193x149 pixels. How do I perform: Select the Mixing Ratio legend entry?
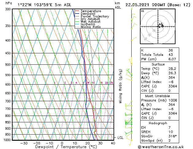tap(91, 27)
